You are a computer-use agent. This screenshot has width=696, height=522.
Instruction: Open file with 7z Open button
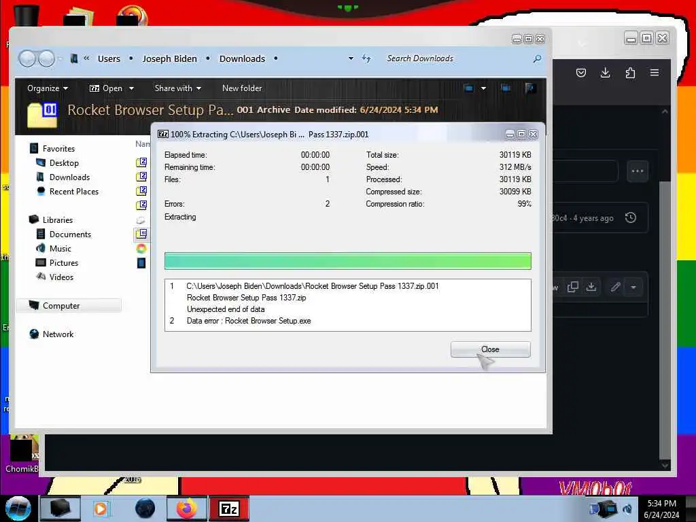point(106,88)
